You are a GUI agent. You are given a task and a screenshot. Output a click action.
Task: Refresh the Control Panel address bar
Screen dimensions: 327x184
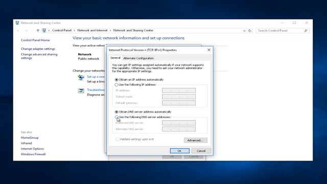(x=250, y=31)
